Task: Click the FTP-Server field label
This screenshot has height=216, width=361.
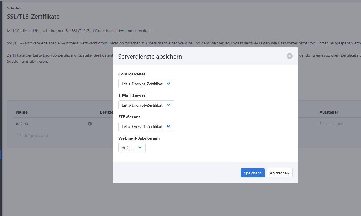Action: 129,117
